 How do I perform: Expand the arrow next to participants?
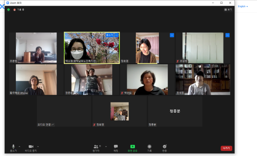106,147
